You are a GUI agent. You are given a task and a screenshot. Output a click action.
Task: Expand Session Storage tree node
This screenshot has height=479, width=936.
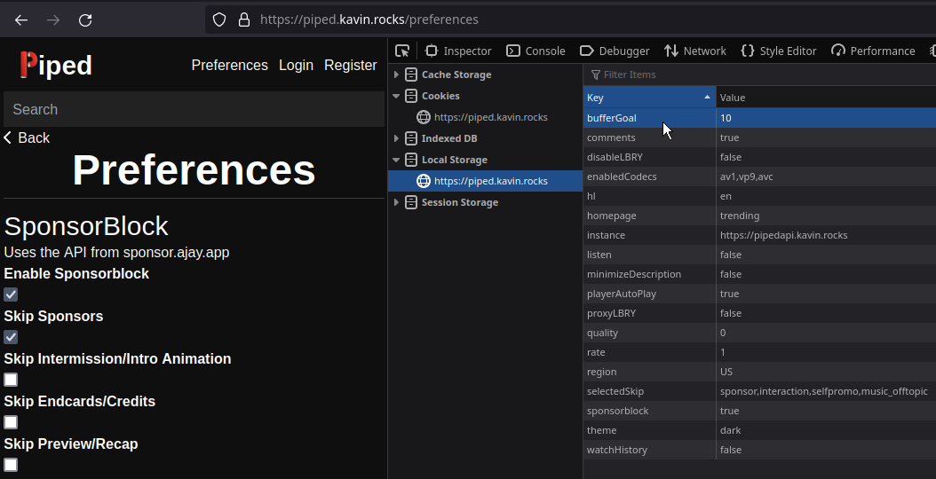[x=396, y=202]
